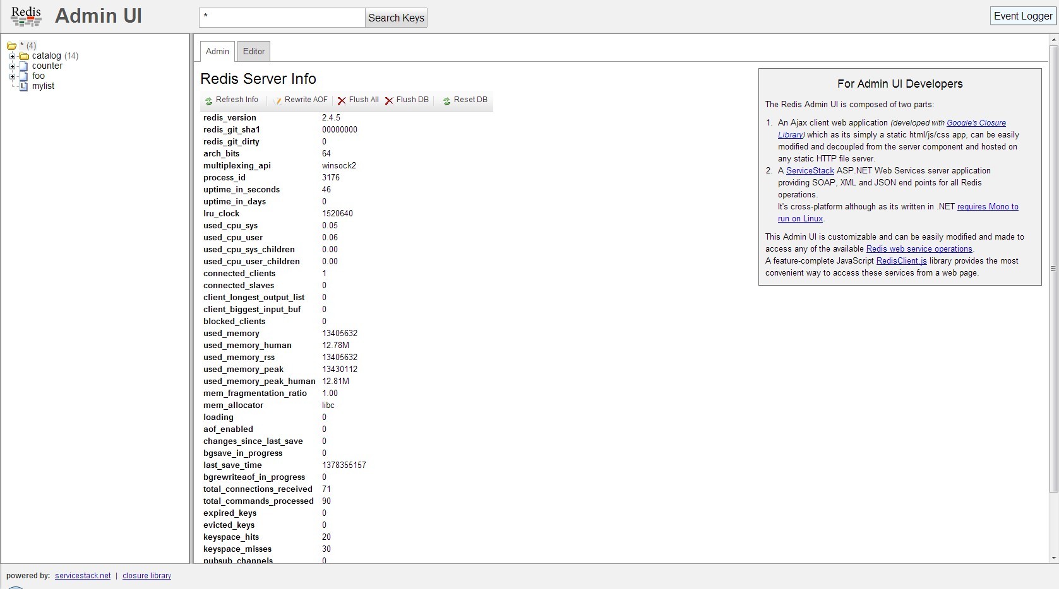Select the foo tree item label

point(39,76)
